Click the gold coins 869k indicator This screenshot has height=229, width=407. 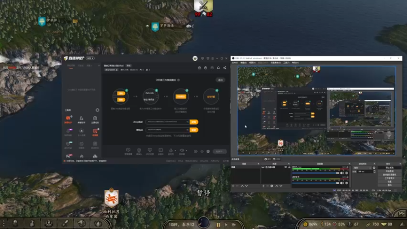click(x=310, y=224)
